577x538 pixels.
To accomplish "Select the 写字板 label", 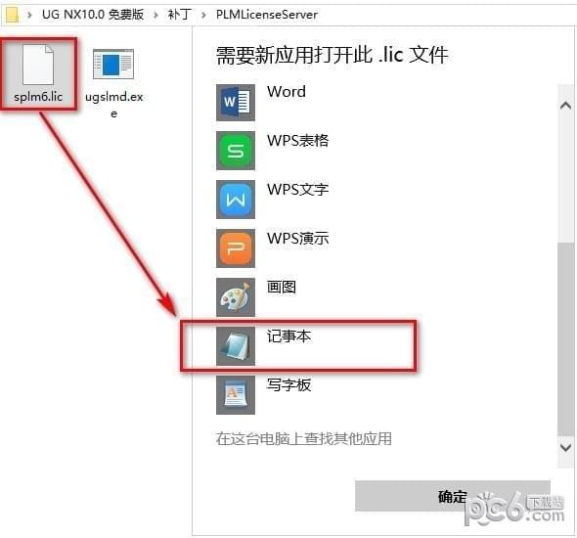I will click(288, 385).
